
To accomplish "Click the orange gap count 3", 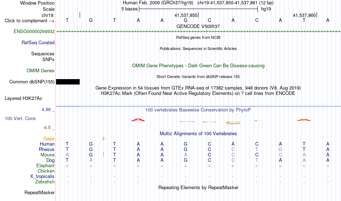I will point(103,139).
